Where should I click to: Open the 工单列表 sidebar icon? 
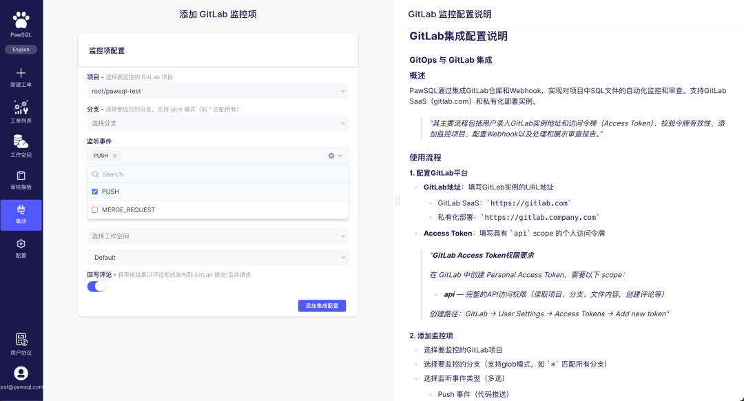tap(21, 107)
